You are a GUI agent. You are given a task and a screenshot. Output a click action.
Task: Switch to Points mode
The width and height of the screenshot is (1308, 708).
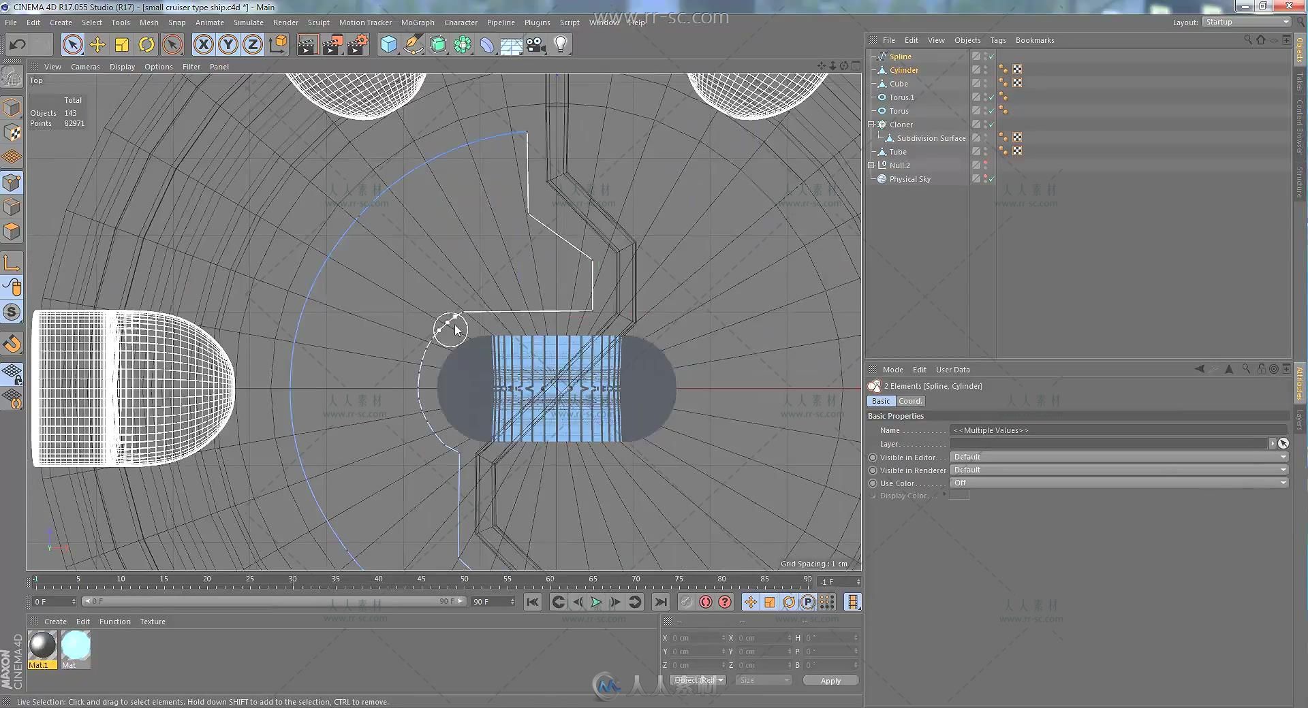(12, 182)
